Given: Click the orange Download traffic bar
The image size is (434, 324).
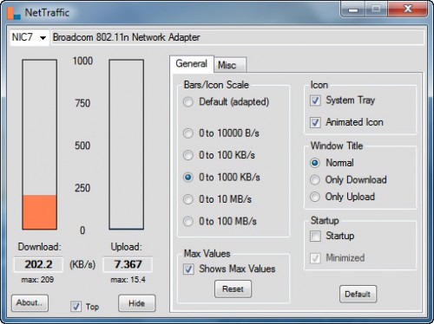Looking at the screenshot, I should coord(40,212).
